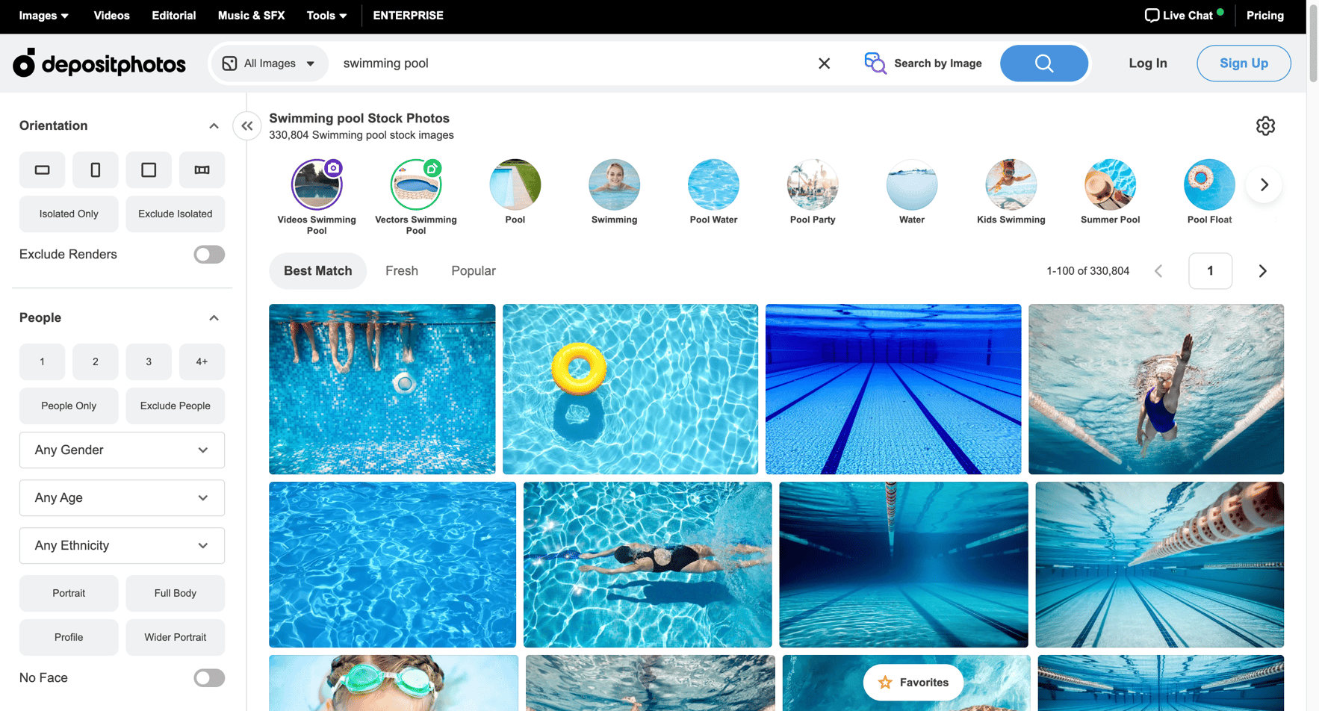Click Sign Up button

(1244, 63)
